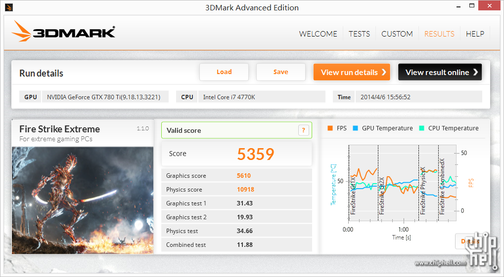This screenshot has width=504, height=277.
Task: Click the 3DMark app icon in title bar
Action: pos(9,7)
